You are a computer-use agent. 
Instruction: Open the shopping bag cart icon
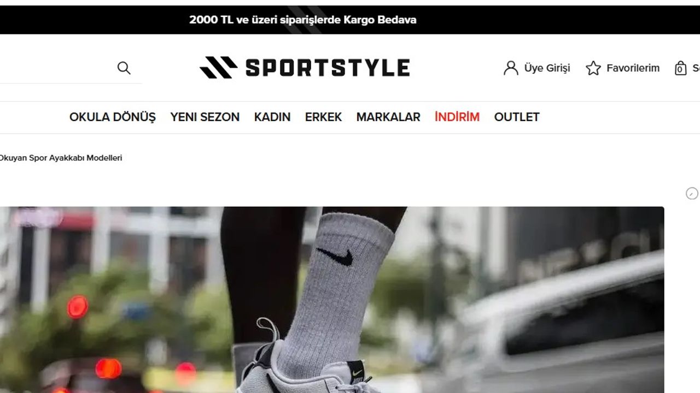pos(680,68)
